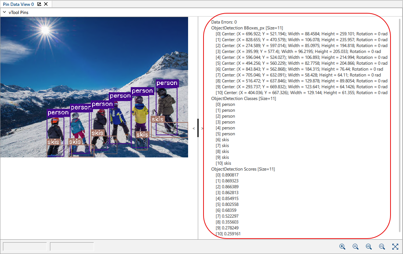Screen dimensions: 403x254
Task: Select bounding box row [8] with X = 516.472
Action: click(x=302, y=81)
